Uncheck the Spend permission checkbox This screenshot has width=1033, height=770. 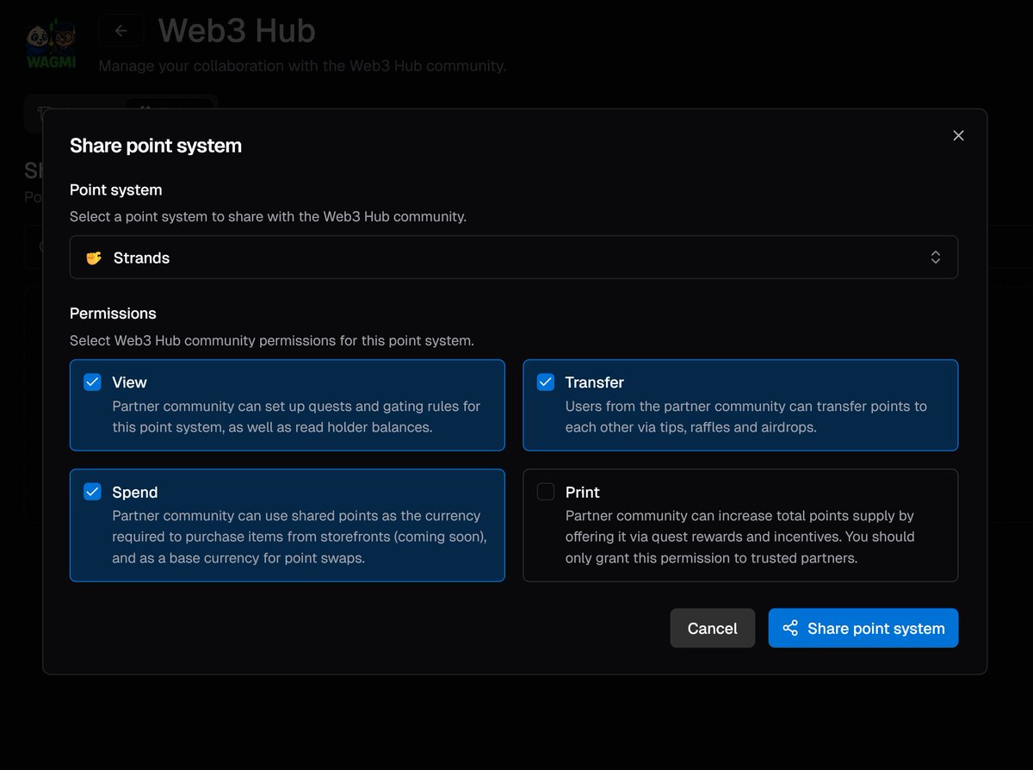pyautogui.click(x=92, y=492)
